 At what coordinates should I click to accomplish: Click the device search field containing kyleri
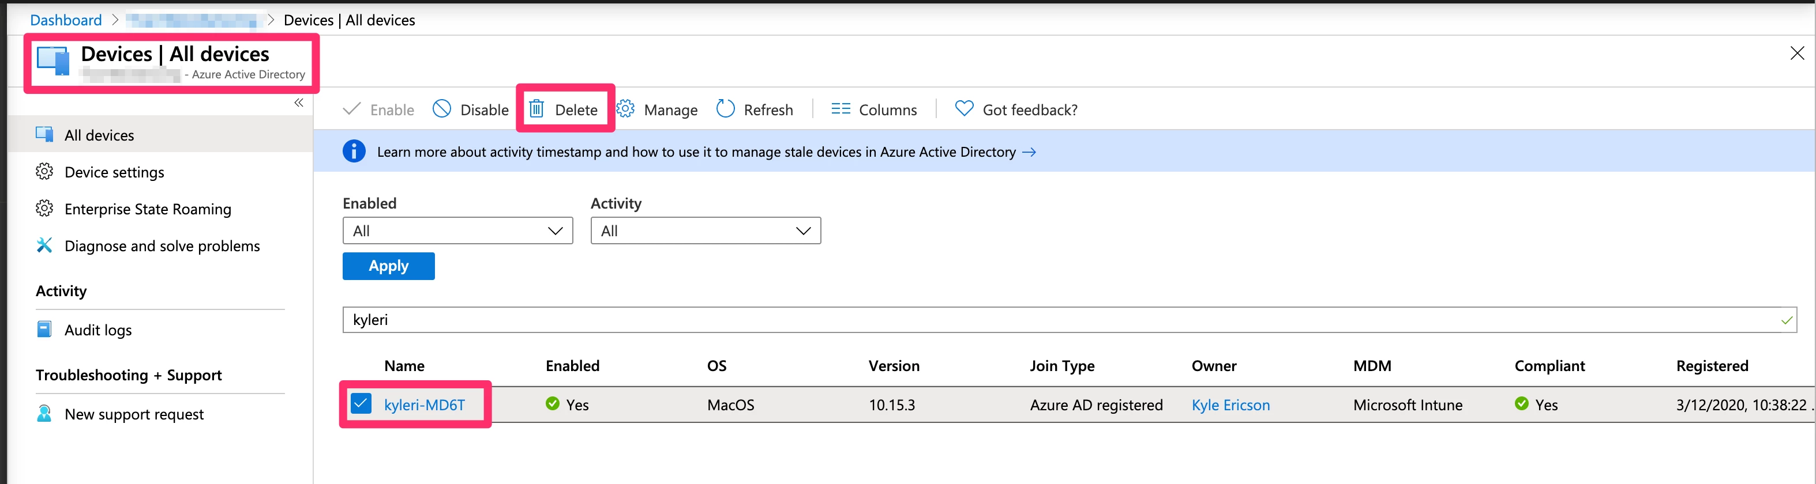pos(1070,320)
